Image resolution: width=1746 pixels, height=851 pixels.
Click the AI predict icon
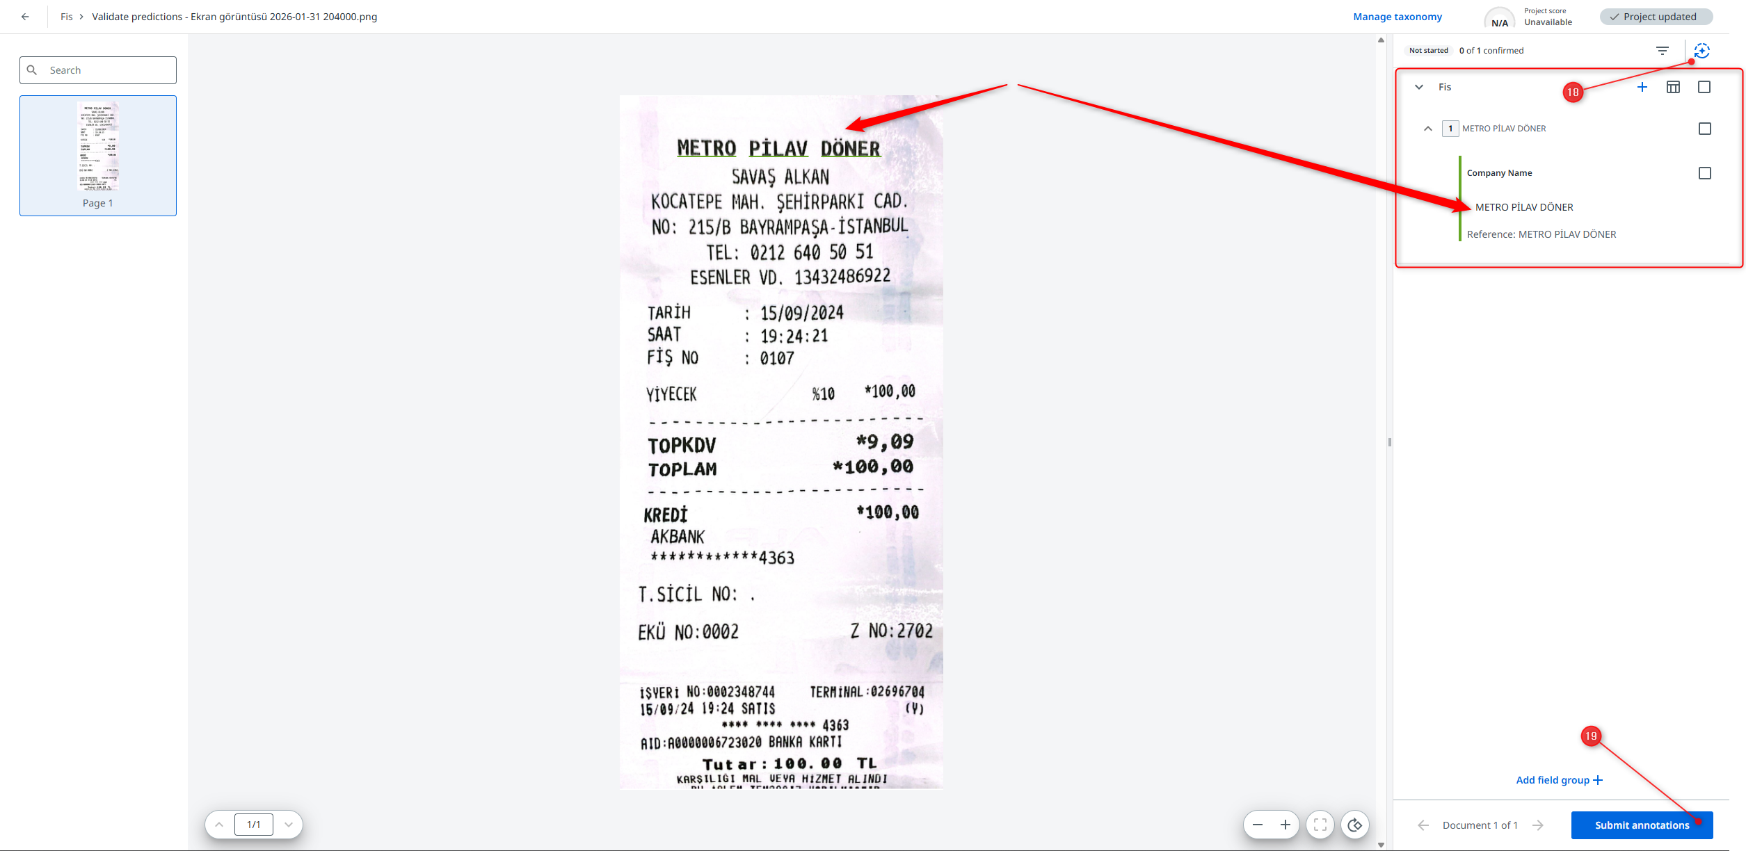click(1701, 51)
